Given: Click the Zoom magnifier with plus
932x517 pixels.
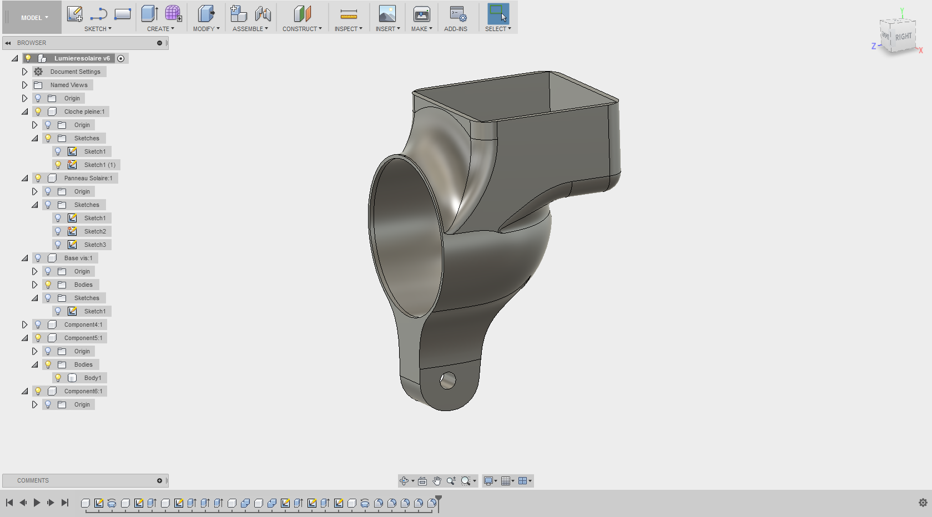Looking at the screenshot, I should pyautogui.click(x=451, y=481).
